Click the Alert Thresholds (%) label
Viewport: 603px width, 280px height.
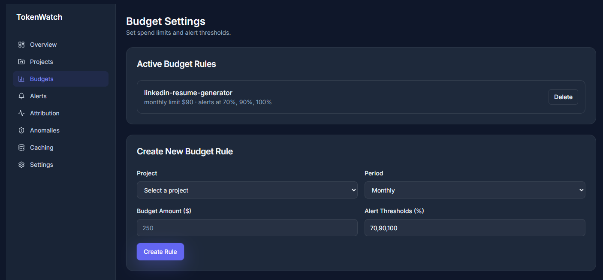[394, 211]
